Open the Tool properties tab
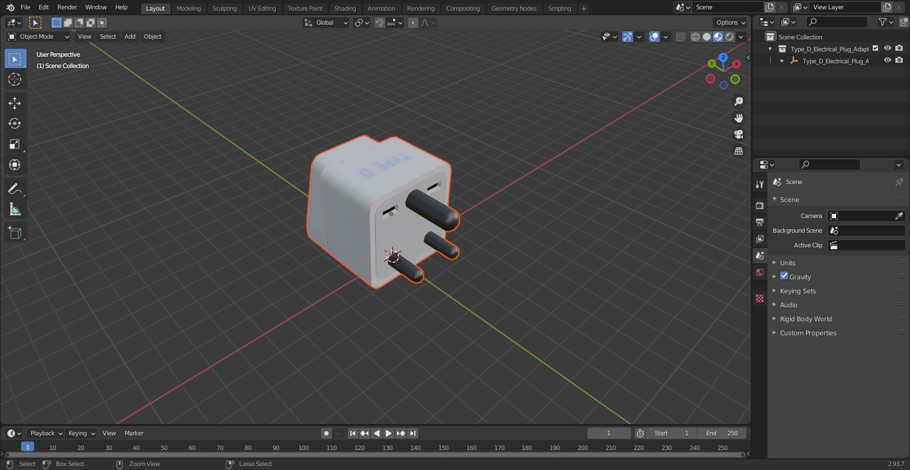The image size is (910, 470). click(759, 184)
